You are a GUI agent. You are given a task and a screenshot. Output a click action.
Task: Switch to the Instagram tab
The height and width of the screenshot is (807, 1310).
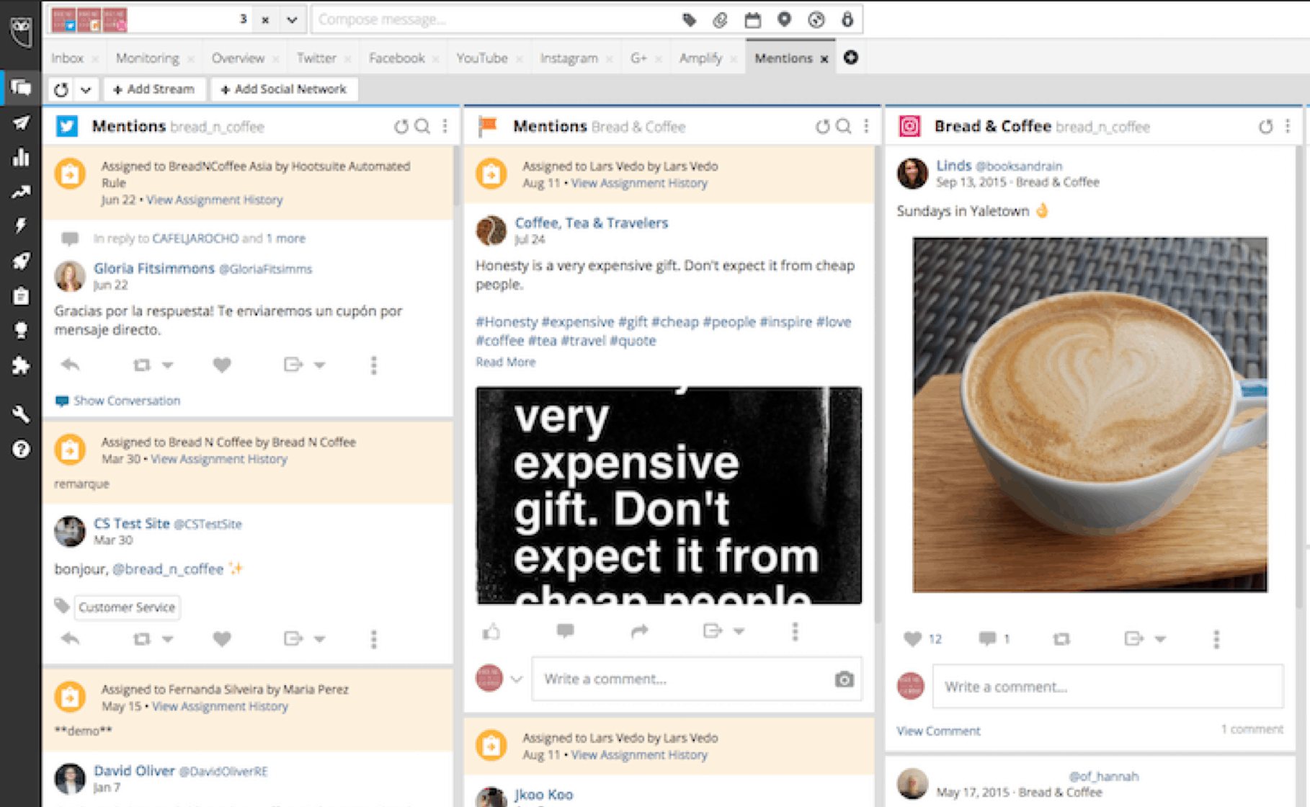[x=569, y=58]
